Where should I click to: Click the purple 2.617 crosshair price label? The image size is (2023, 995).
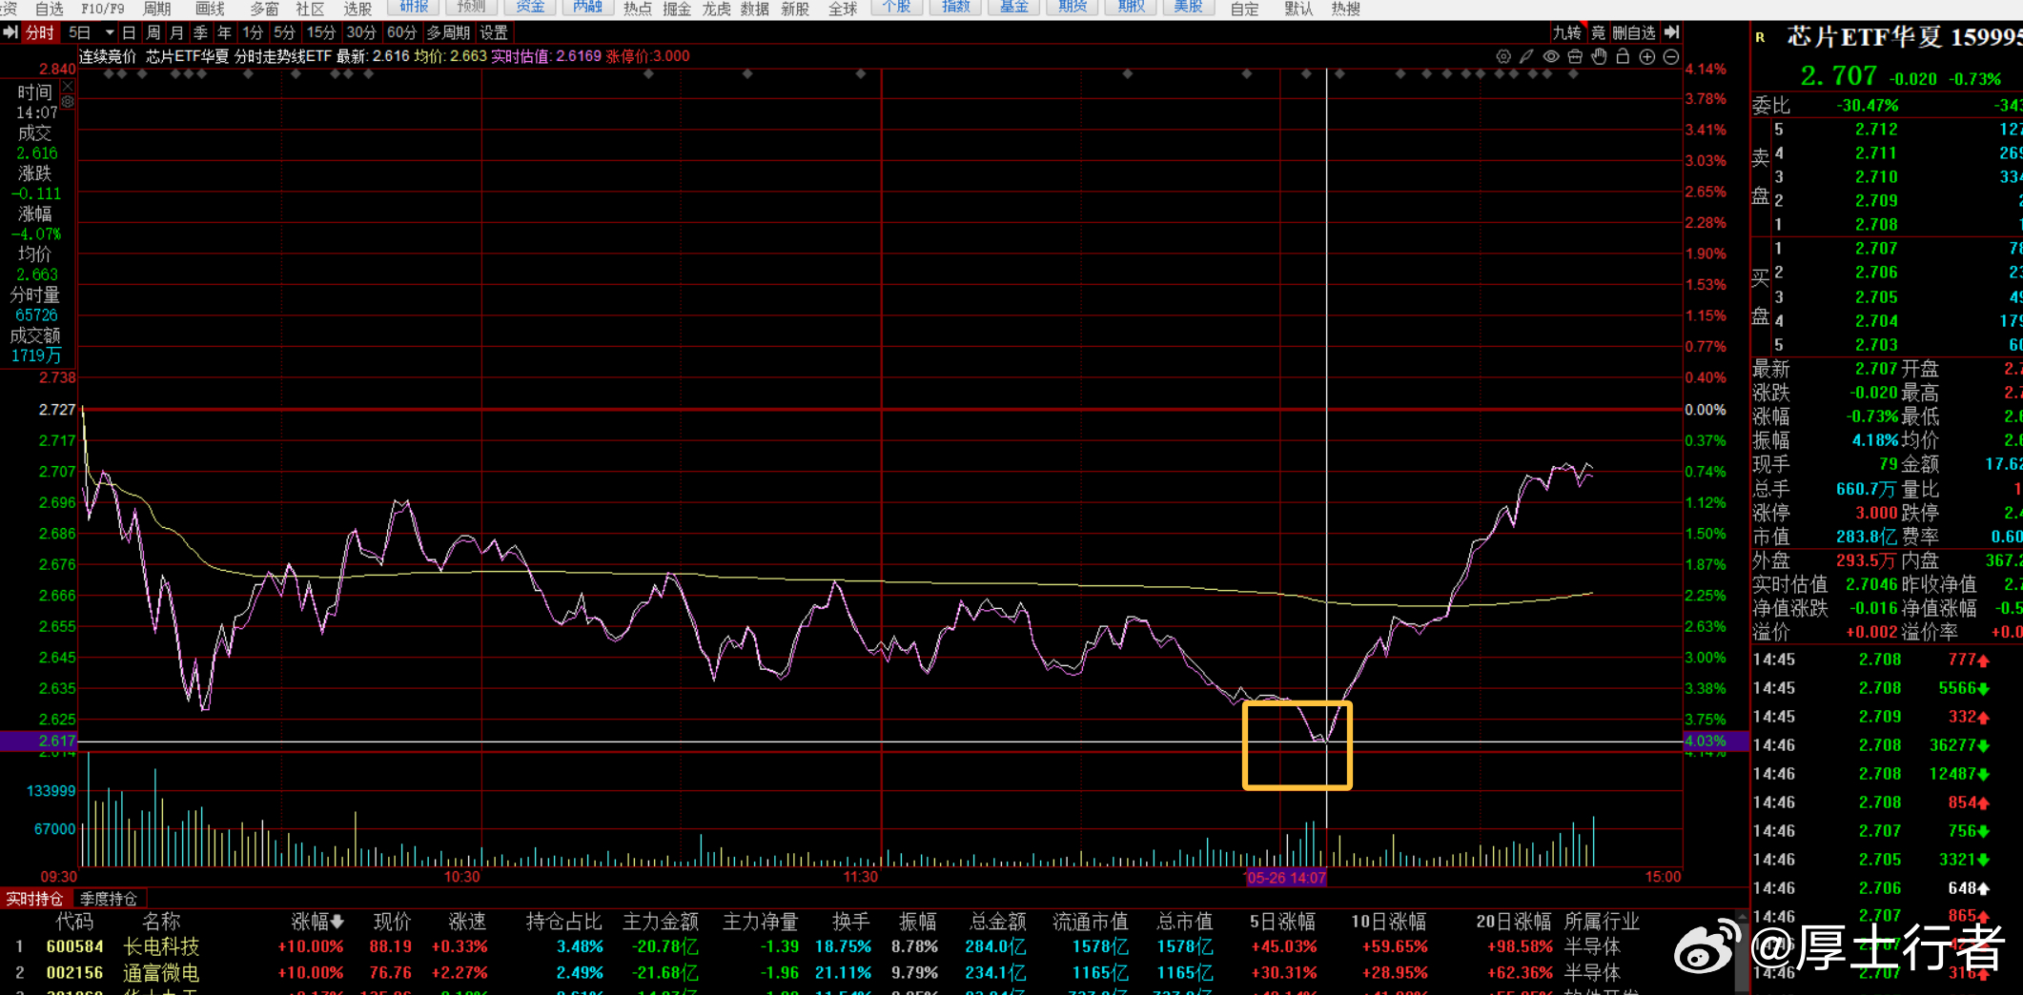point(38,741)
